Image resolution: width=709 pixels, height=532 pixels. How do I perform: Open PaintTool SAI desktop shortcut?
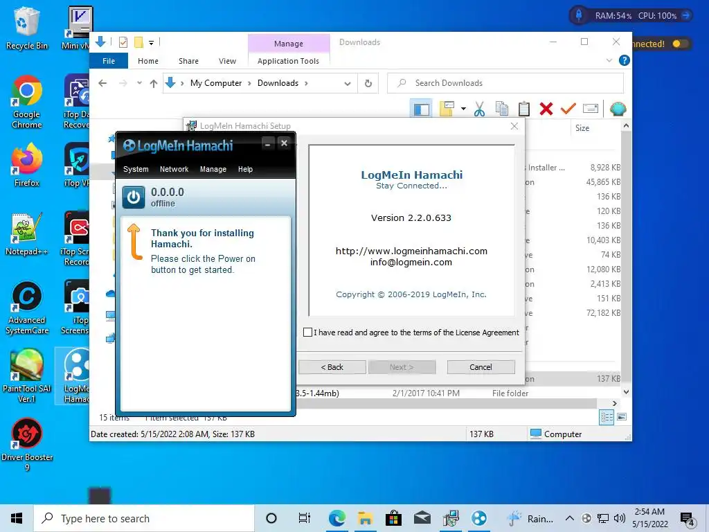click(26, 375)
